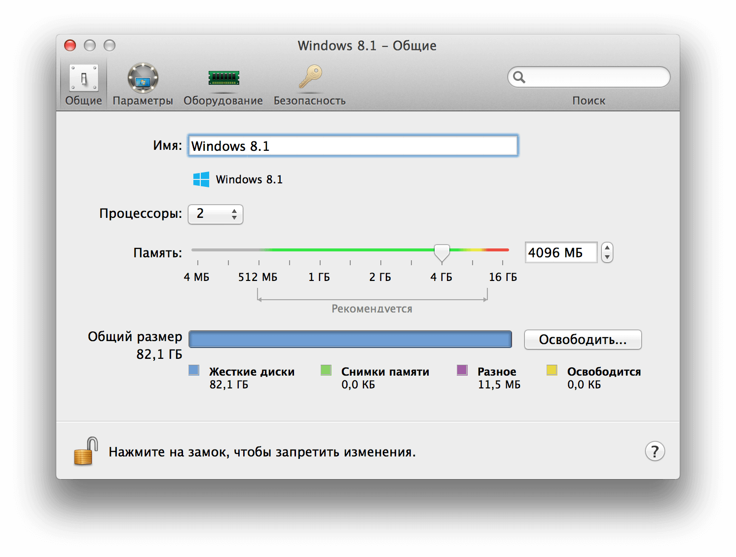The width and height of the screenshot is (736, 557).
Task: Click the Снимки памяти legend label
Action: pos(385,372)
